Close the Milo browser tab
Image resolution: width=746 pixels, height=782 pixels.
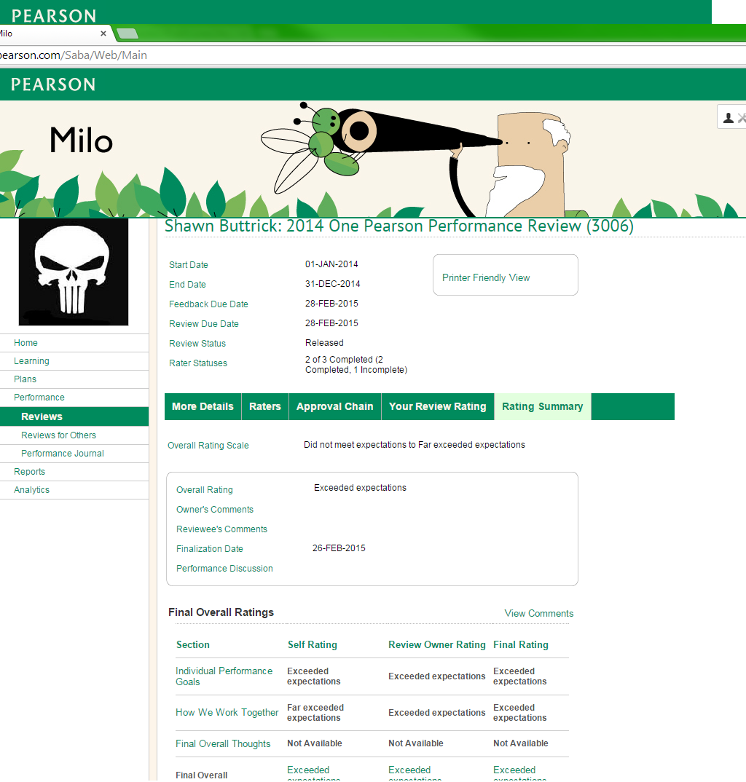click(x=103, y=33)
